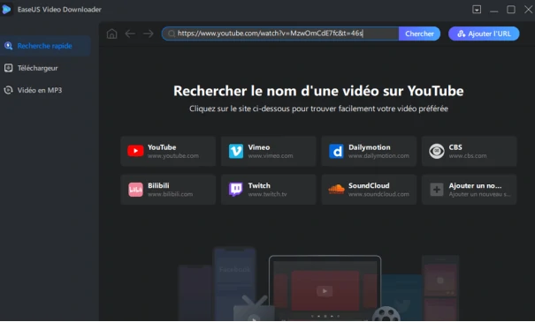535x322 pixels.
Task: Click the Bilibili pink logo icon
Action: click(x=135, y=190)
